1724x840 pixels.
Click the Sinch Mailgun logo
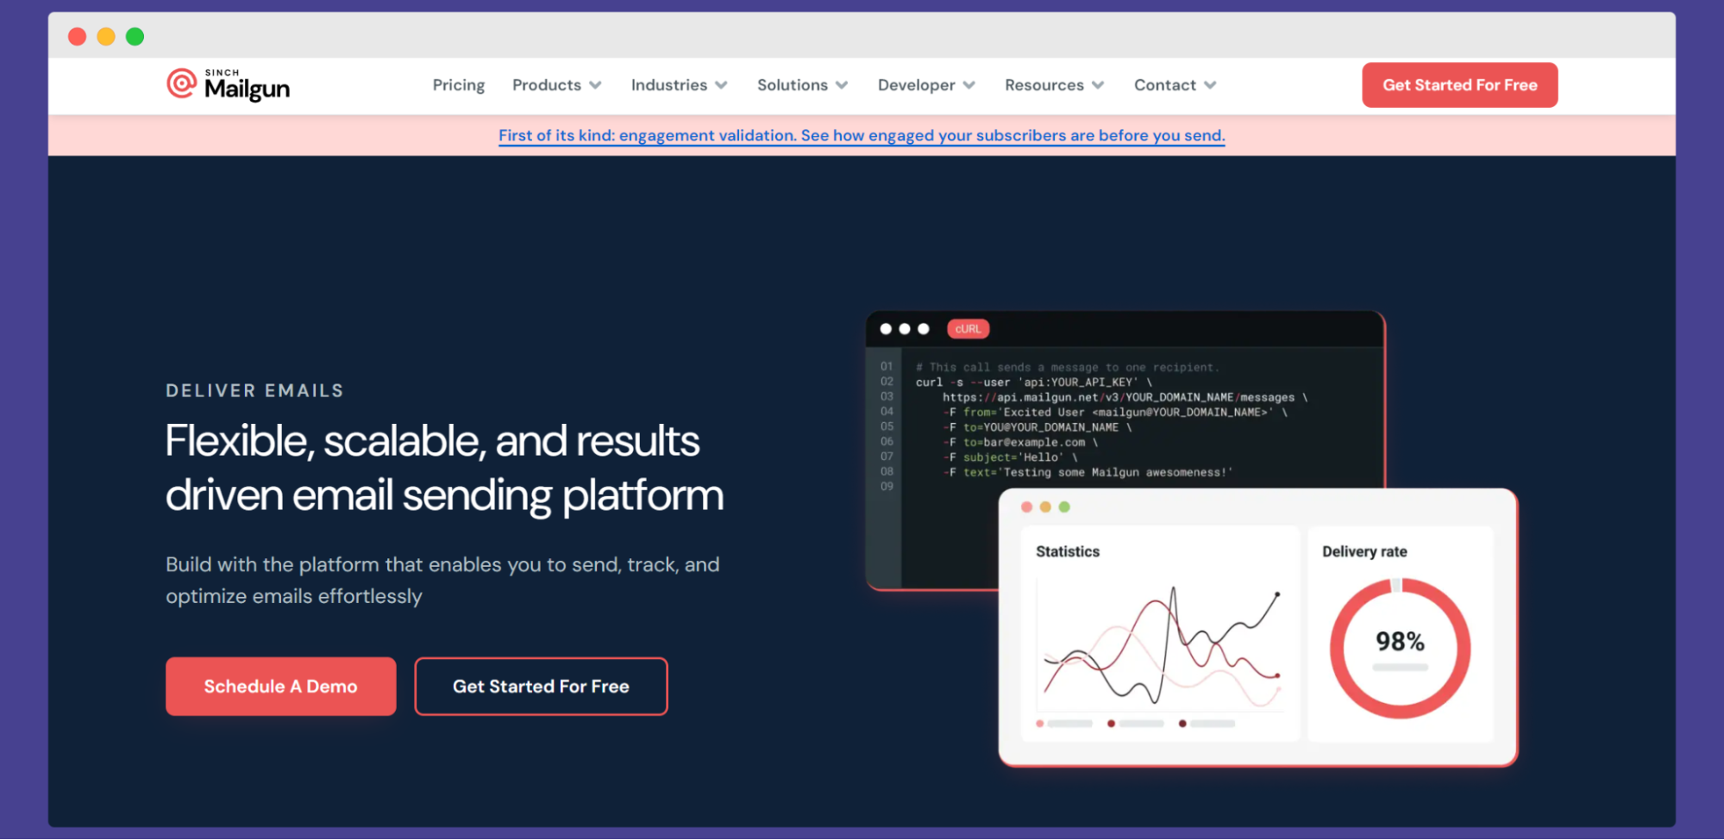point(229,85)
